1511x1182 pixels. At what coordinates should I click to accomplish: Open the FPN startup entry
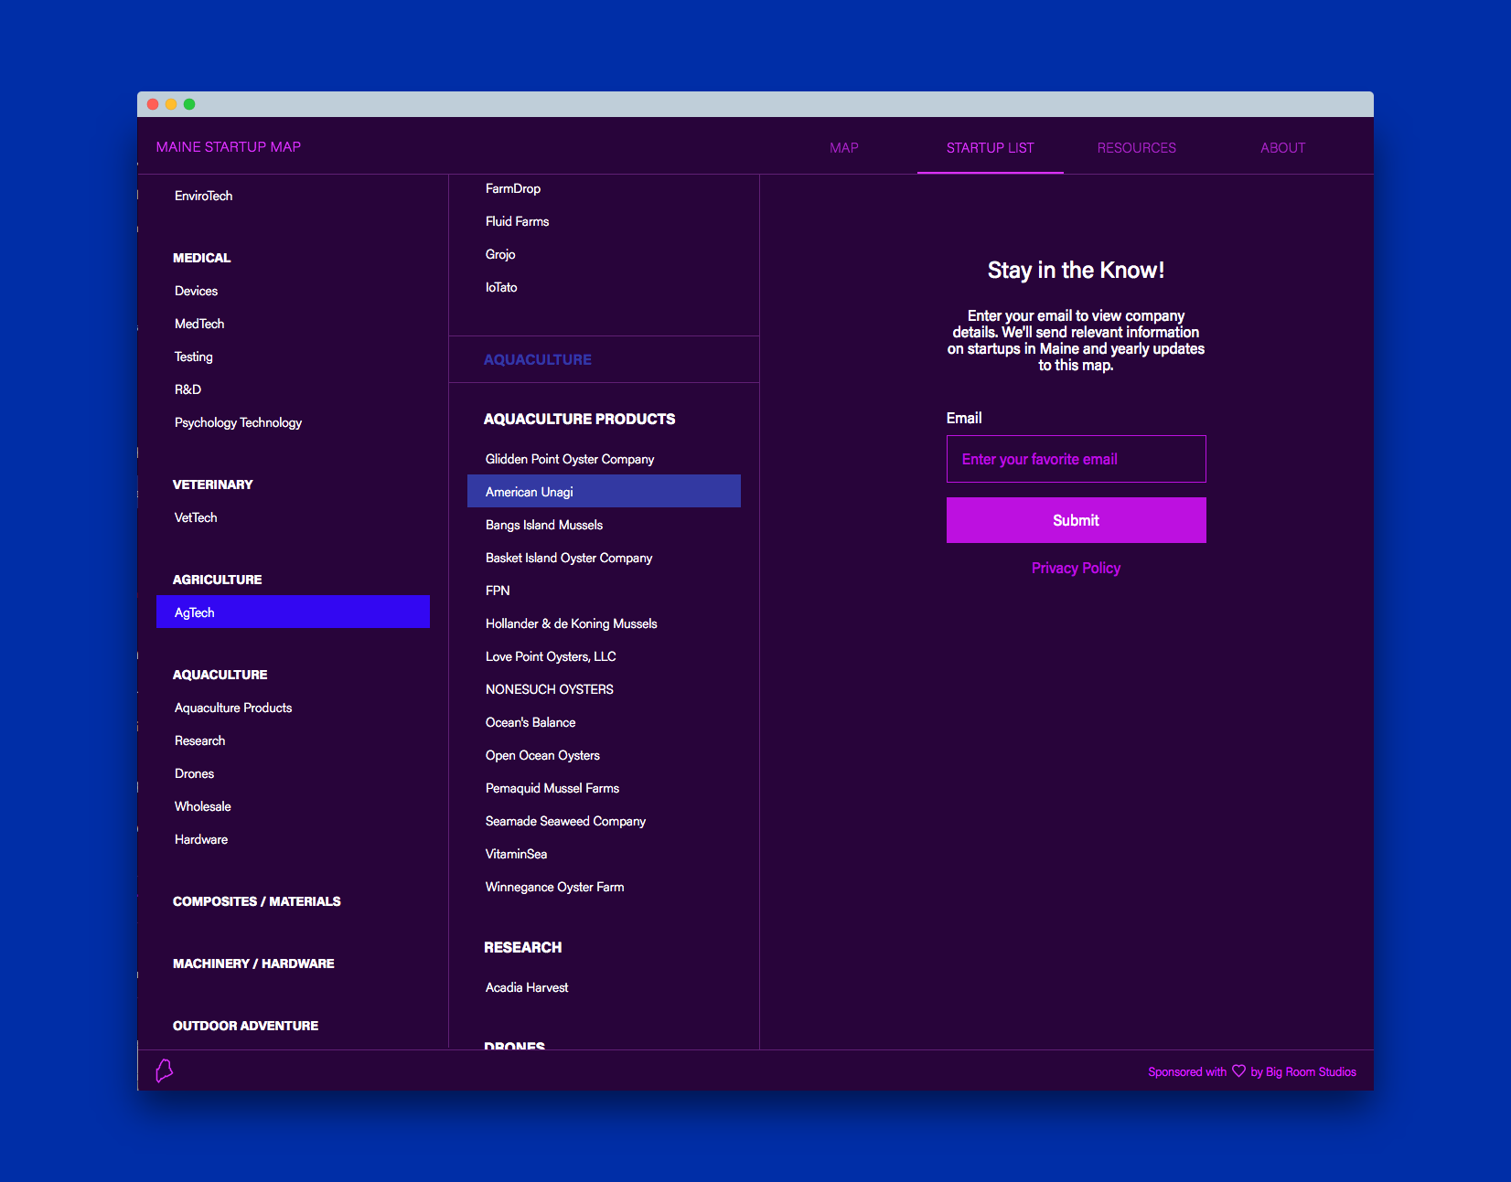tap(498, 591)
